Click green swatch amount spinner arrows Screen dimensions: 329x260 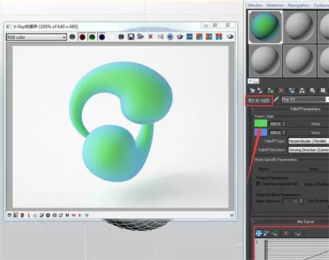[x=284, y=124]
